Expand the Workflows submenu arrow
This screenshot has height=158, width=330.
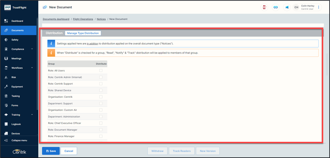(x=32, y=68)
